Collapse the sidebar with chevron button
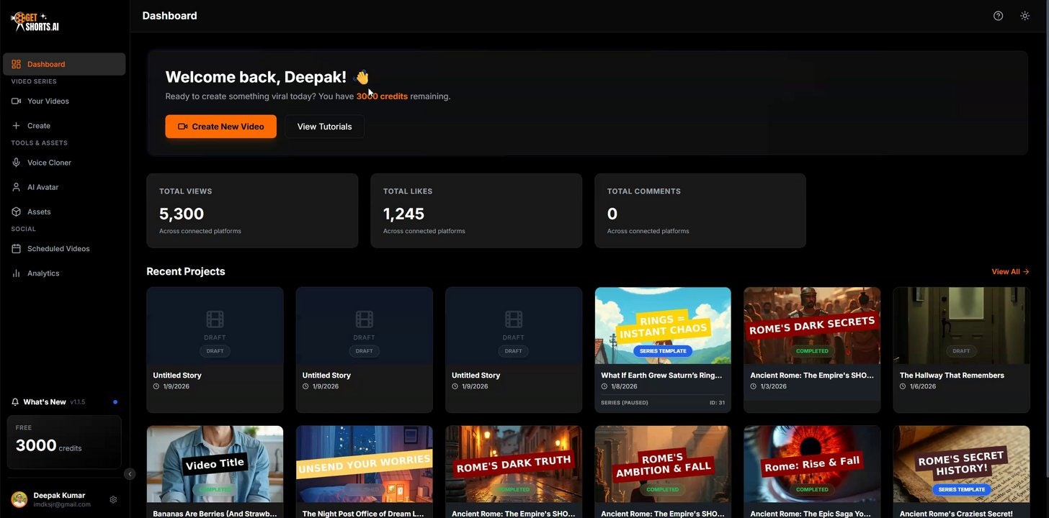The image size is (1049, 518). [x=130, y=473]
